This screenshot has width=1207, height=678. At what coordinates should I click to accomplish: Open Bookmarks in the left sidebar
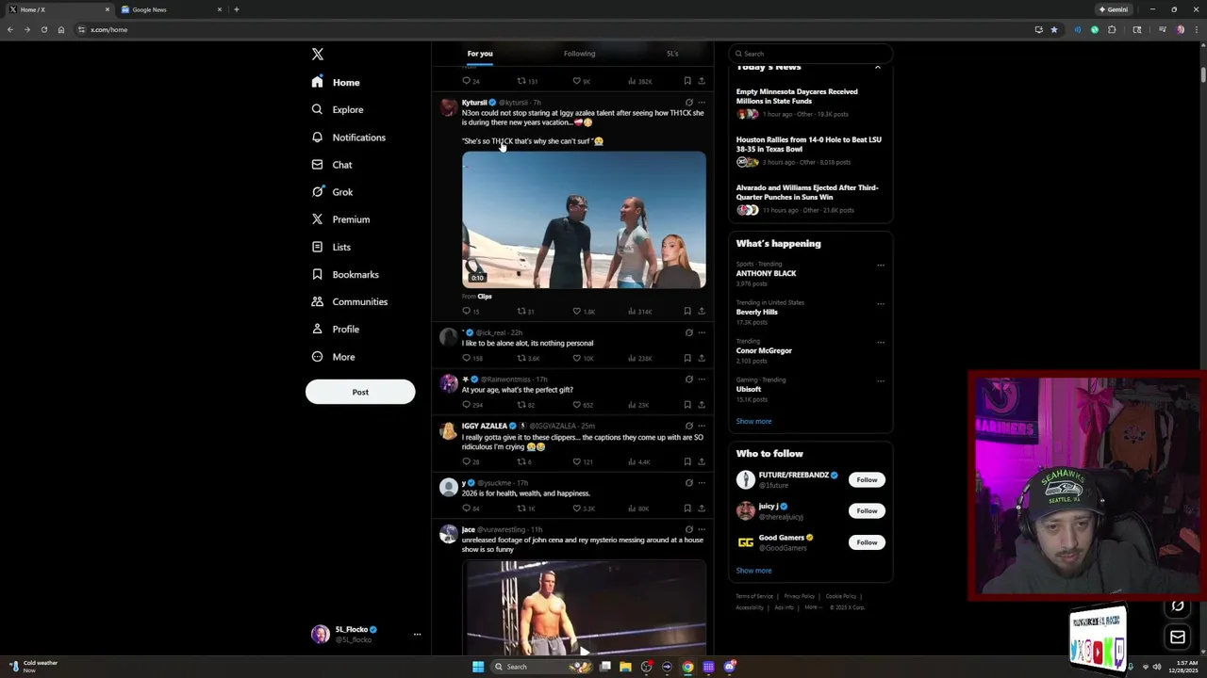click(x=345, y=274)
